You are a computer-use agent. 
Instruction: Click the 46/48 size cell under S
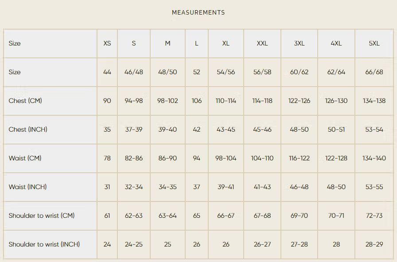tap(134, 72)
